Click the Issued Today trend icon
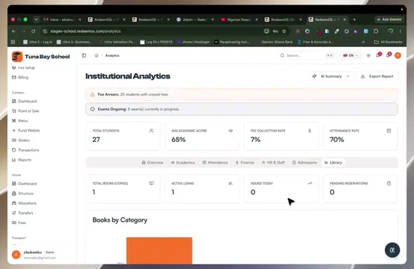The width and height of the screenshot is (414, 269). (310, 183)
